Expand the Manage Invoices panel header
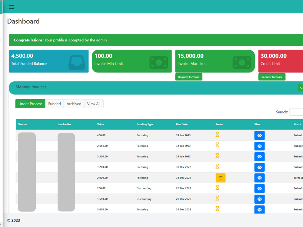Image resolution: width=303 pixels, height=227 pixels. [x=31, y=87]
